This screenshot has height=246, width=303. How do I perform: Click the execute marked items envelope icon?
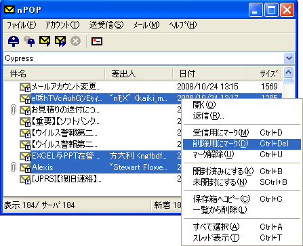click(x=45, y=41)
